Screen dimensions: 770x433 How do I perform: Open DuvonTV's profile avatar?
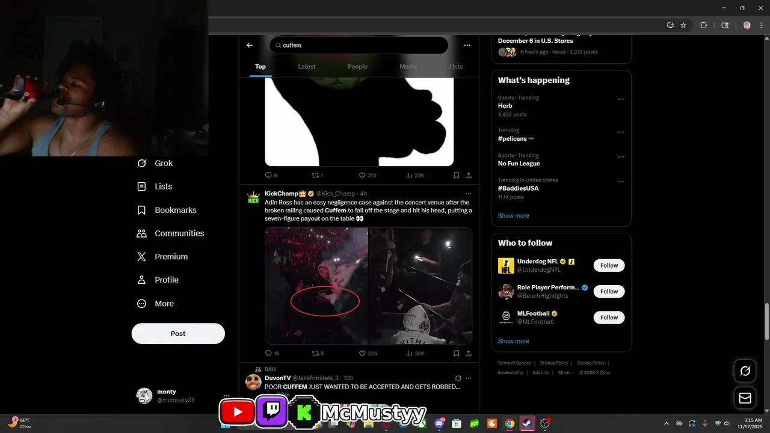(x=253, y=382)
